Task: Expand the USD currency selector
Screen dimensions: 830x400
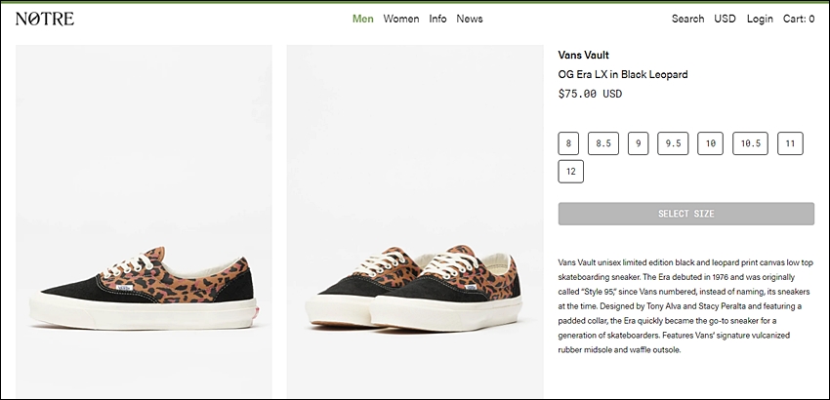Action: [725, 19]
